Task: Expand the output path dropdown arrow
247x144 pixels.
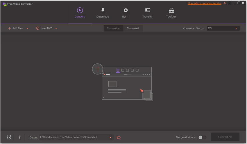Action: 110,137
